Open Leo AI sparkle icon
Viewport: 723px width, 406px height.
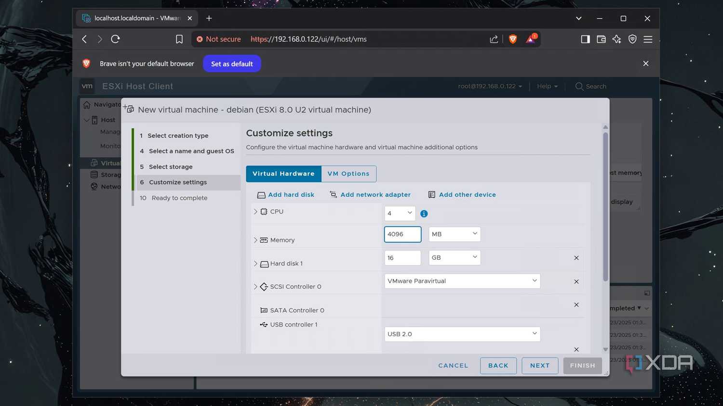(617, 39)
